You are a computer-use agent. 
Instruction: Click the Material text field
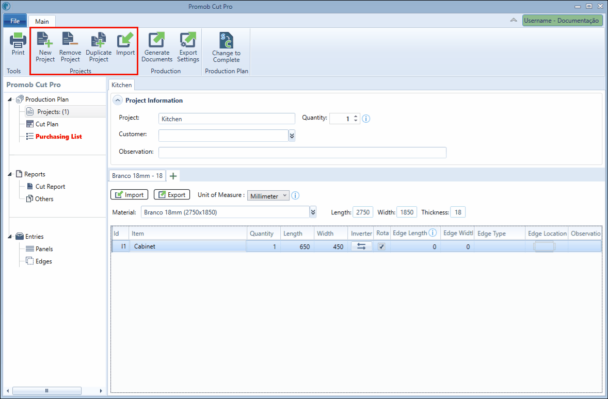tap(225, 212)
